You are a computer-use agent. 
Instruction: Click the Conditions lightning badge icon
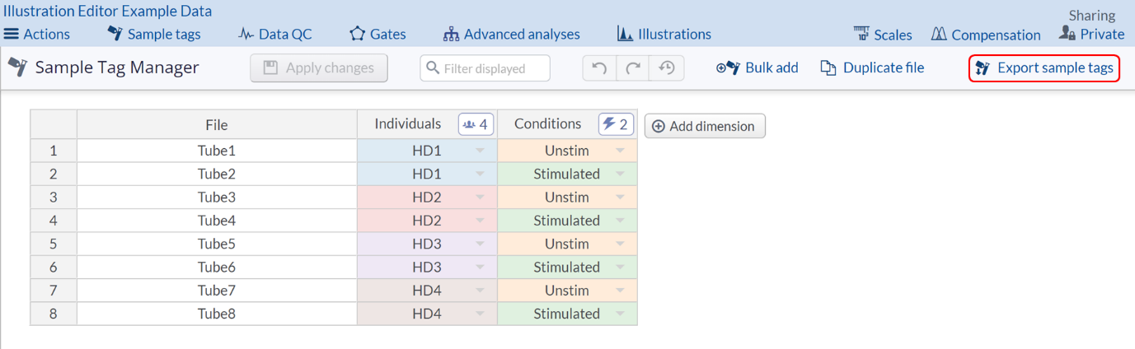pyautogui.click(x=615, y=124)
